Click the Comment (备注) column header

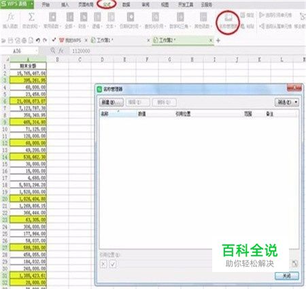pos(281,114)
